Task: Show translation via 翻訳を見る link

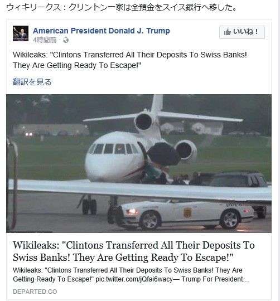Action: tap(32, 82)
